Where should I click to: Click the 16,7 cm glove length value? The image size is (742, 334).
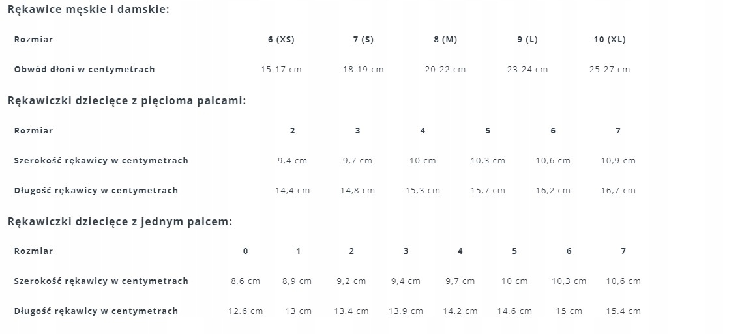click(618, 191)
